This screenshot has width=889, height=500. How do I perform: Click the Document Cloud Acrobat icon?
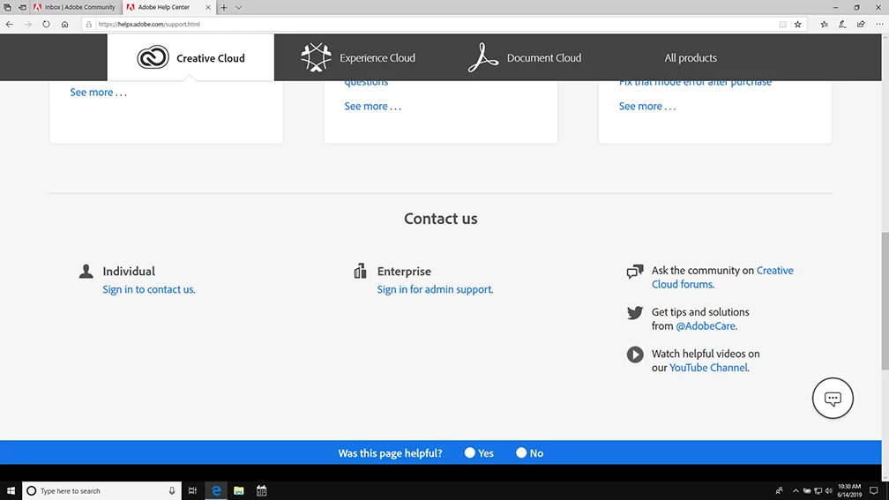click(x=483, y=57)
